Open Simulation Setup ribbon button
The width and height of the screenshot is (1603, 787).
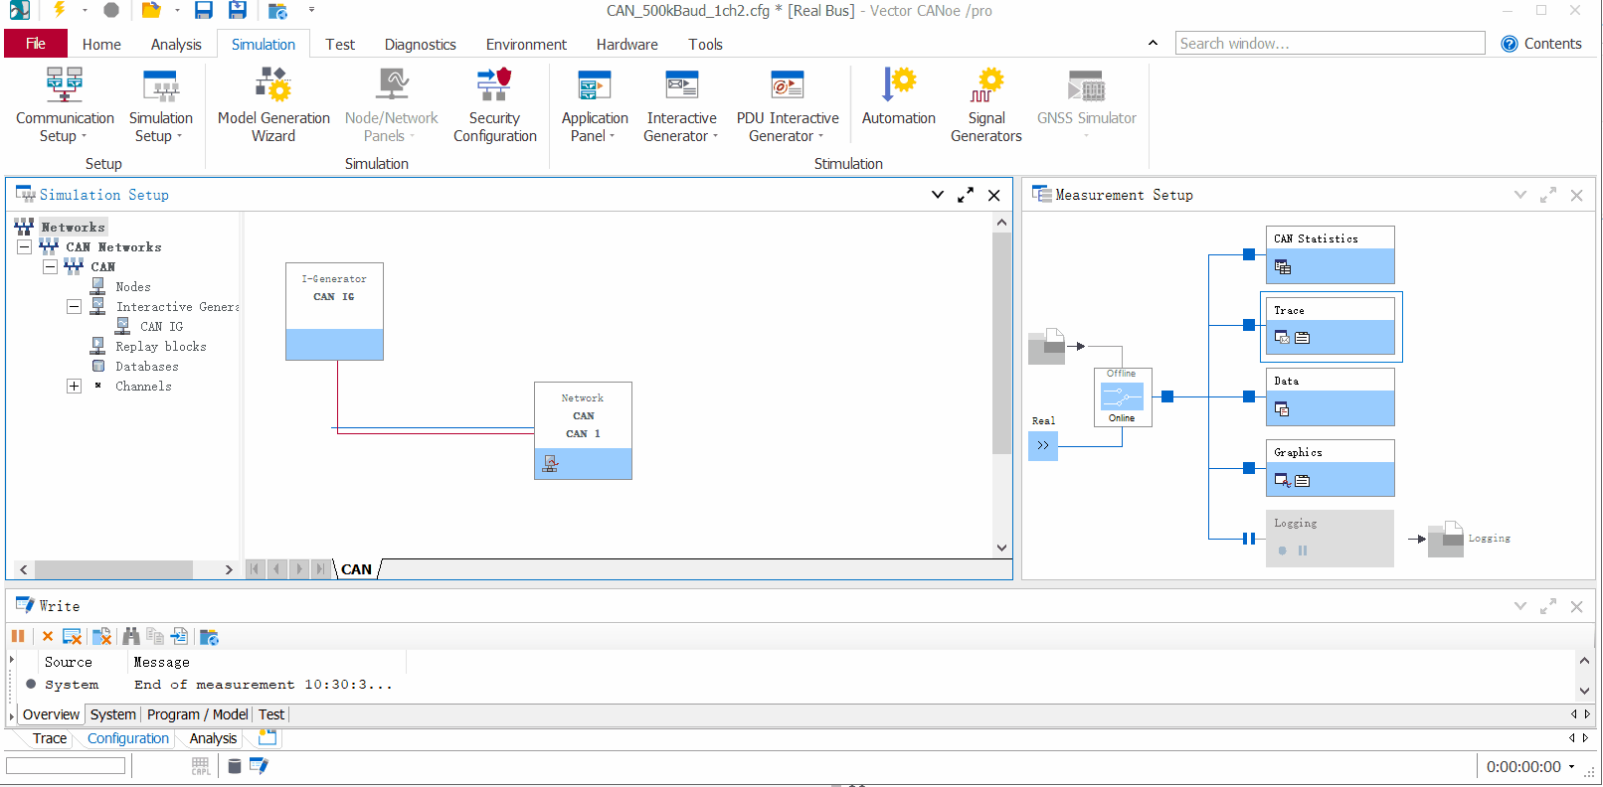160,105
